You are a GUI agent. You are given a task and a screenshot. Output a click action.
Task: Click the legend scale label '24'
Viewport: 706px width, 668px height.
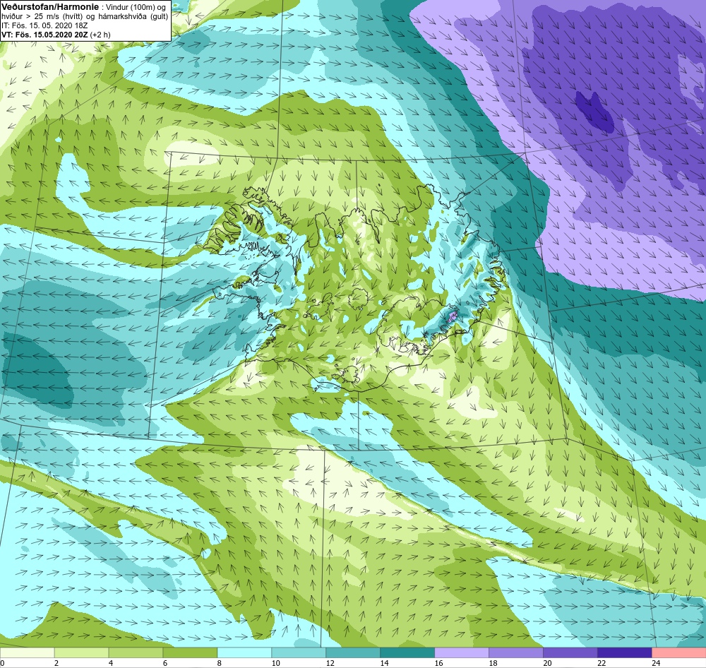(x=656, y=663)
